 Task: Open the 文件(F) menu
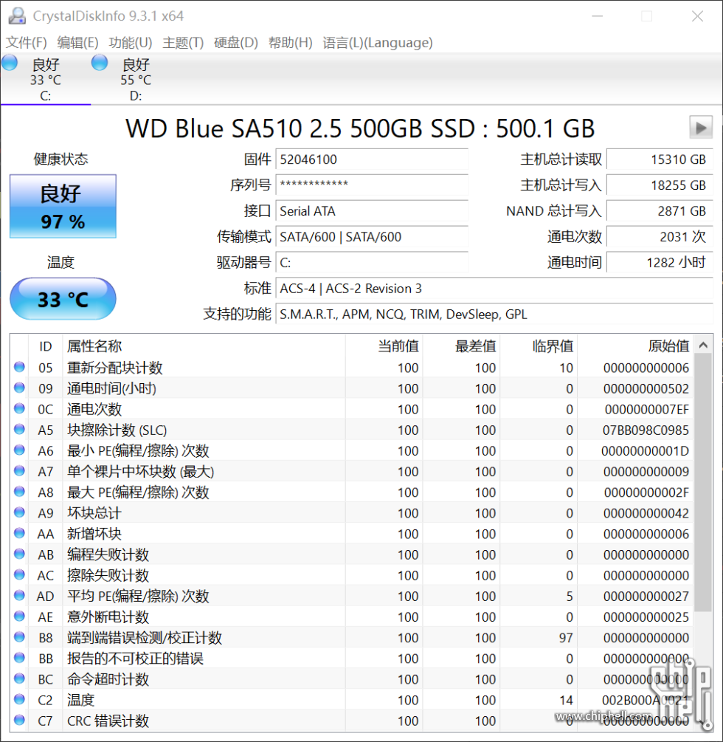tap(26, 43)
